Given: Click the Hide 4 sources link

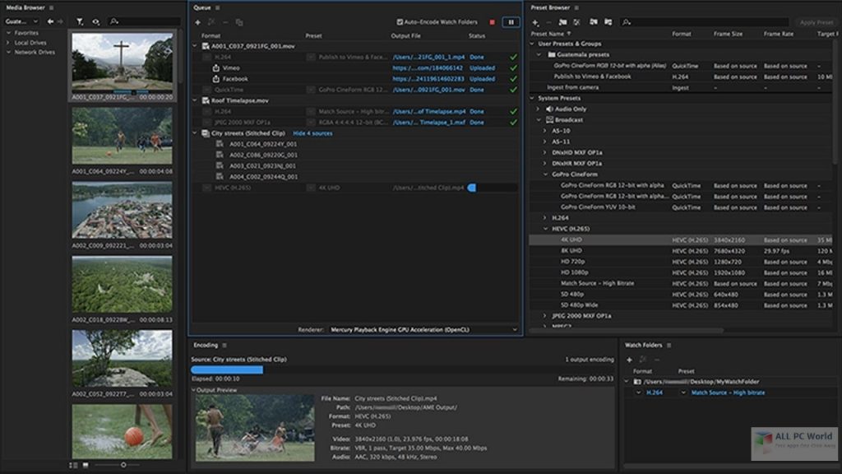Looking at the screenshot, I should (x=312, y=132).
